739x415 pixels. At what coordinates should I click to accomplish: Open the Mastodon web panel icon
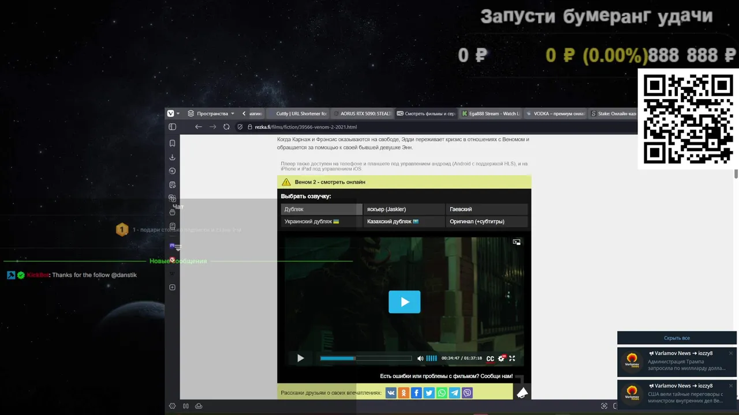[172, 246]
